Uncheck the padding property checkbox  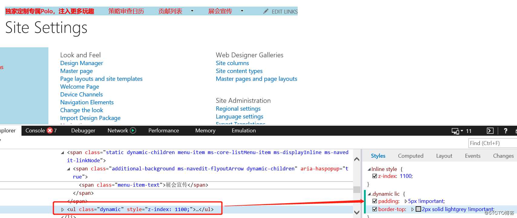coord(375,201)
